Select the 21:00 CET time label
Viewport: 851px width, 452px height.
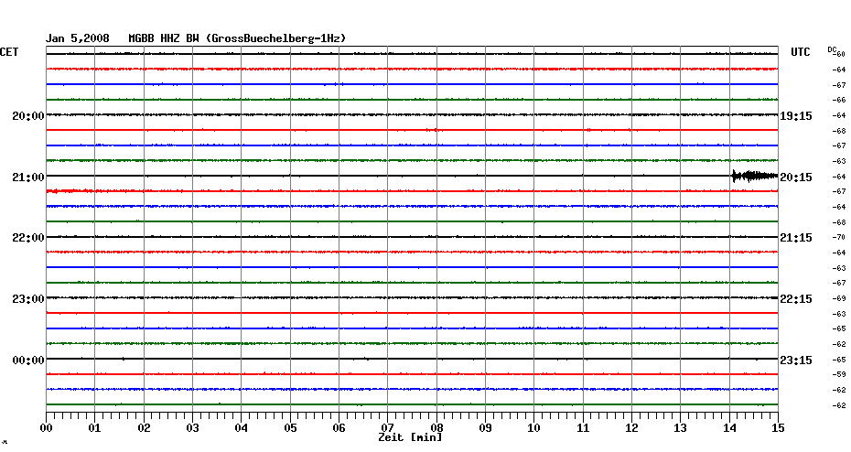point(28,178)
